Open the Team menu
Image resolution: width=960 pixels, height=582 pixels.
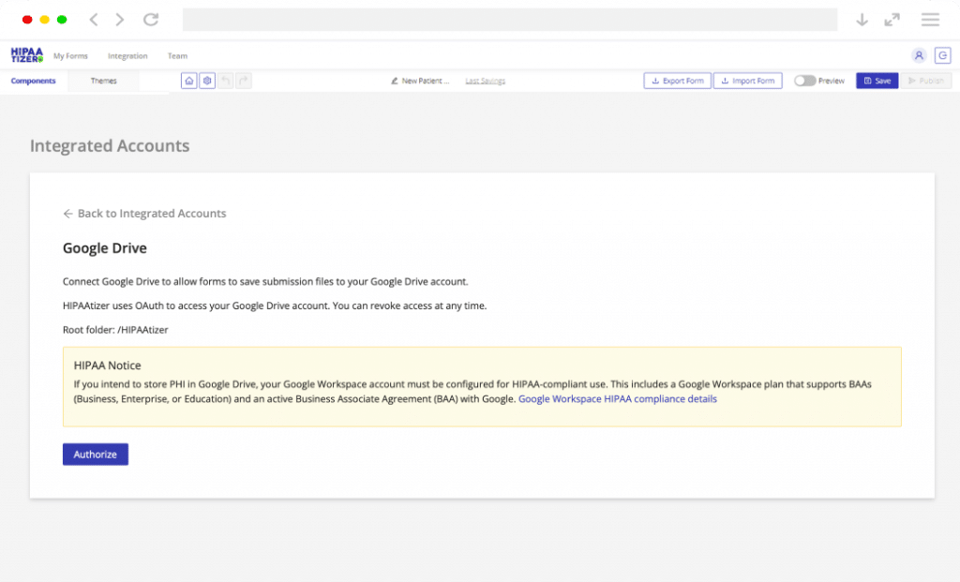point(177,55)
